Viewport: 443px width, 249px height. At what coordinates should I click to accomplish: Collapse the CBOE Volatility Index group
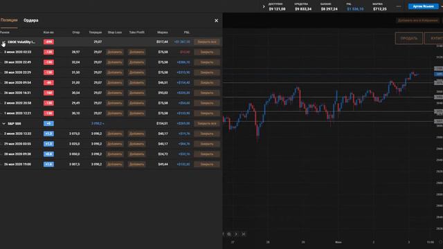[3, 41]
